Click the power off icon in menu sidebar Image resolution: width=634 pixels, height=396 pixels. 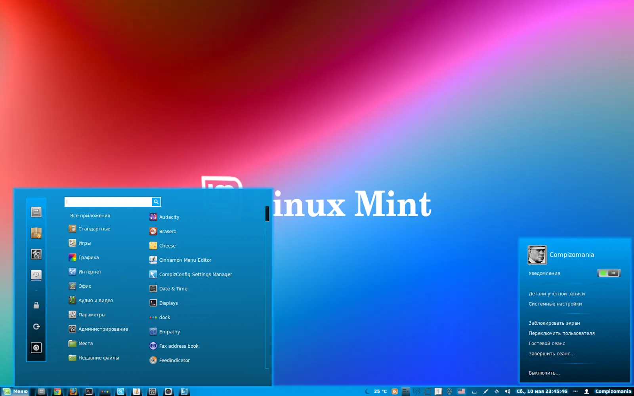36,348
